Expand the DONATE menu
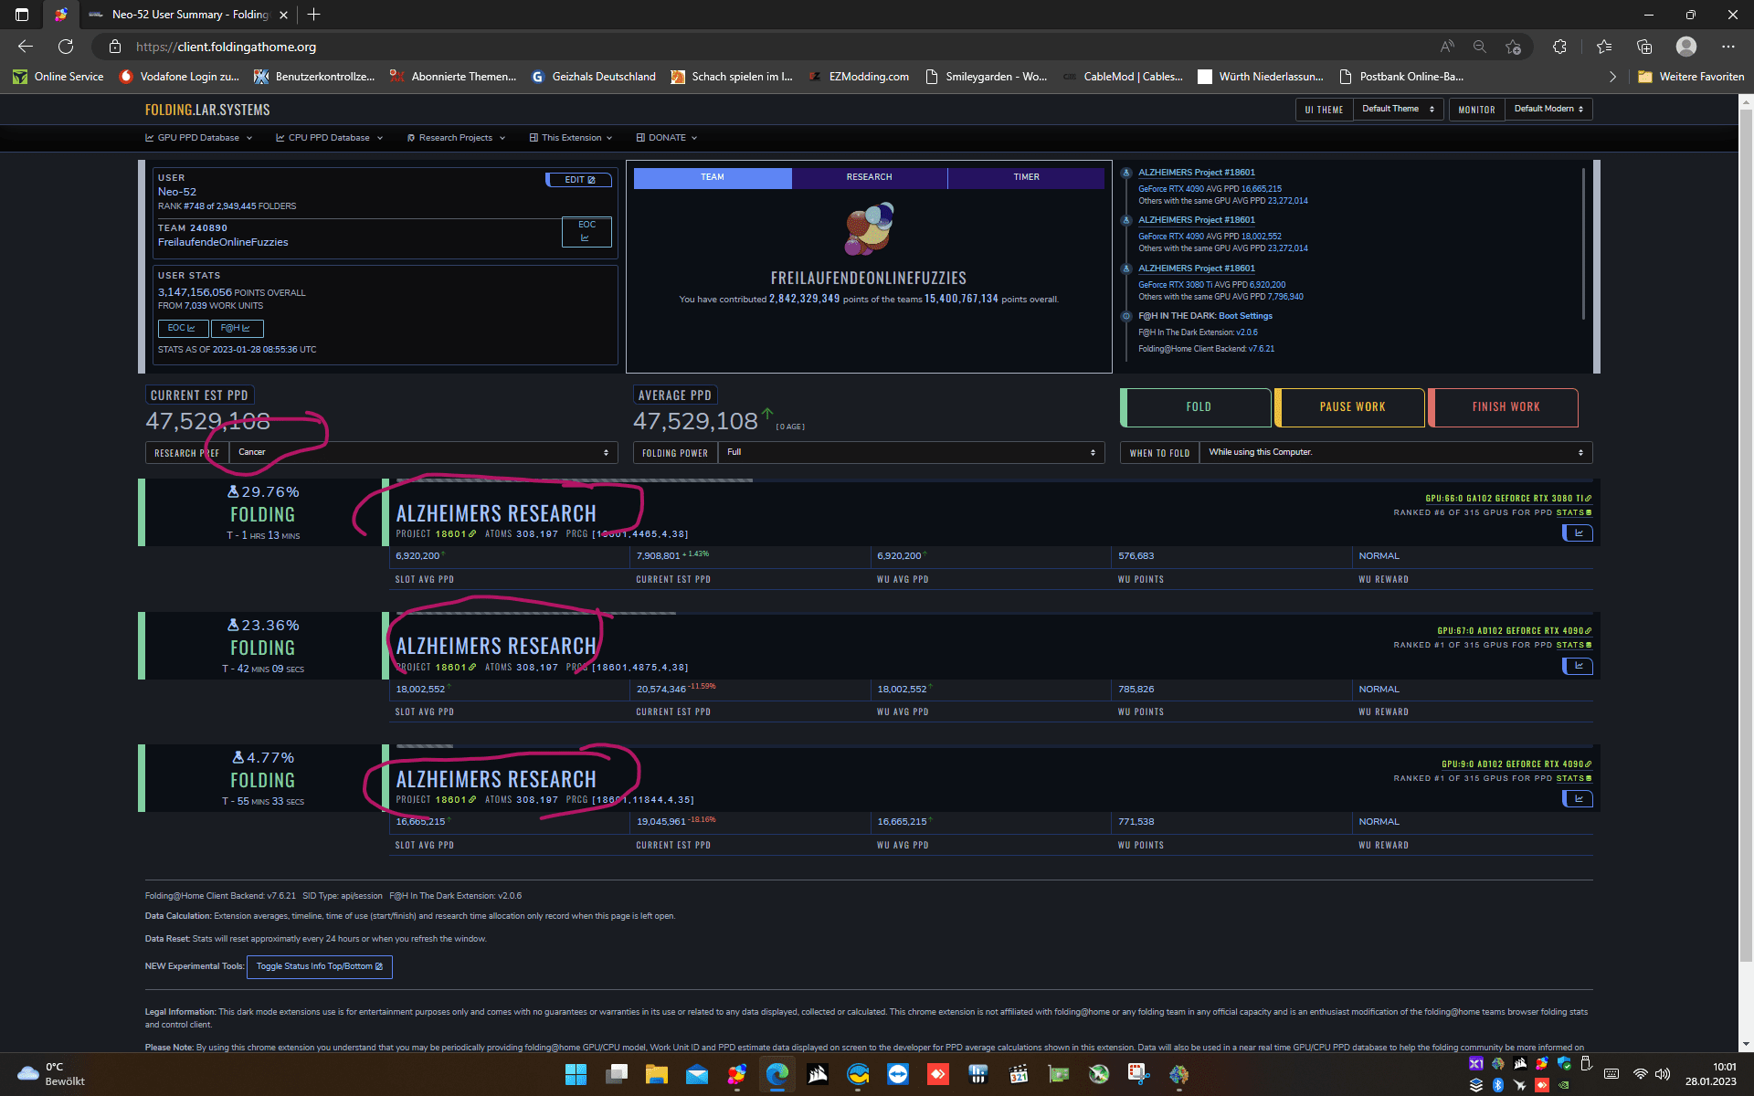This screenshot has height=1096, width=1754. tap(667, 138)
